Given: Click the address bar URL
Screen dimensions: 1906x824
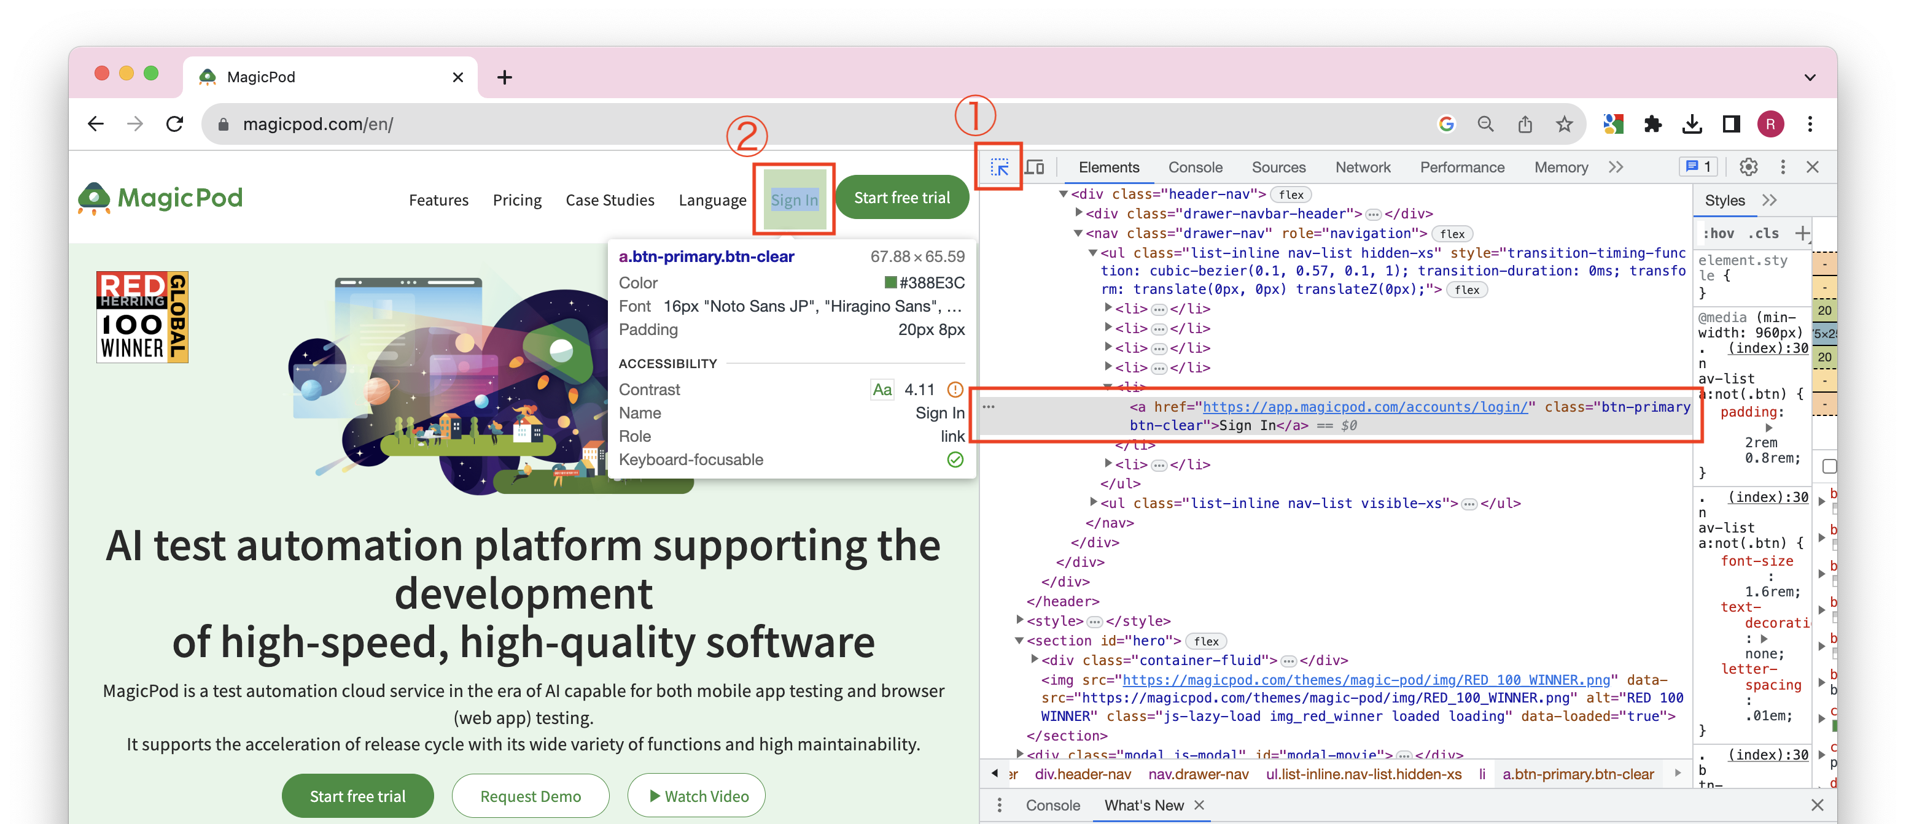Looking at the screenshot, I should (x=318, y=124).
